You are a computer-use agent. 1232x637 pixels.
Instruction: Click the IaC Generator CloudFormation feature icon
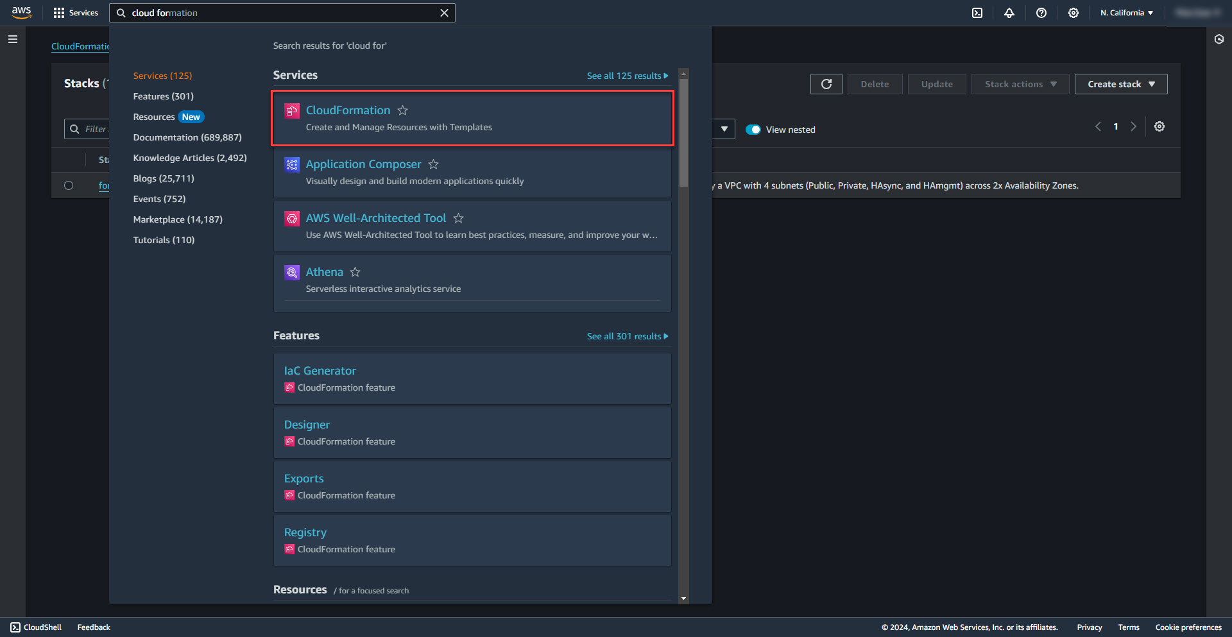click(x=289, y=387)
